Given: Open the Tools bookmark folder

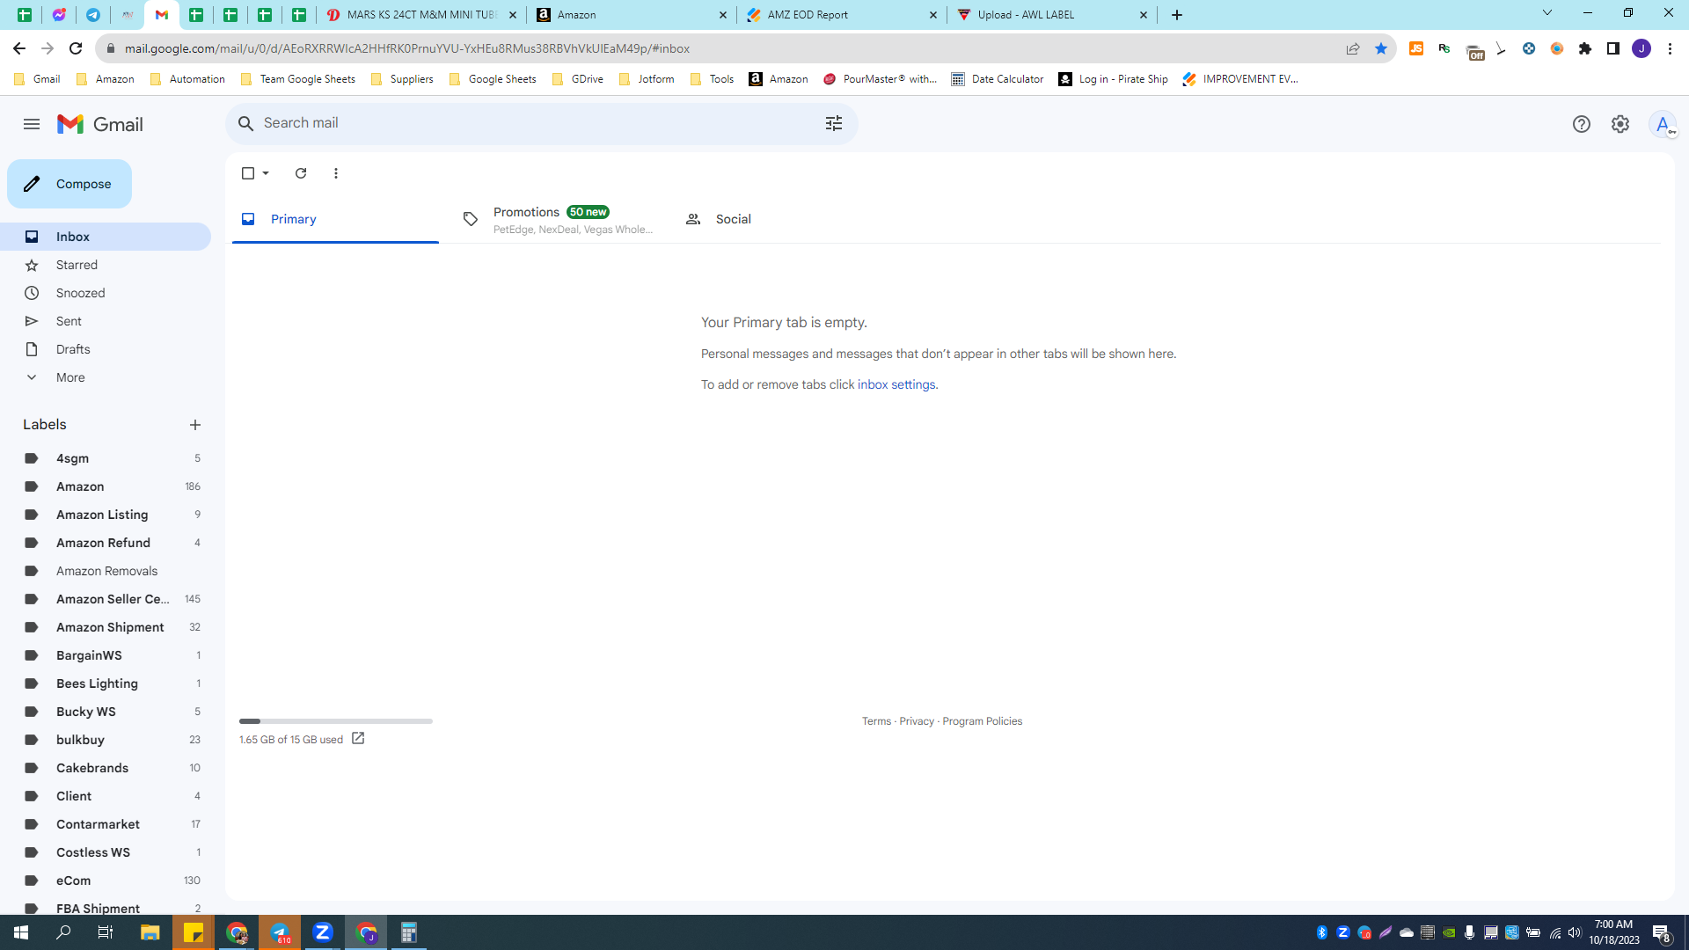Looking at the screenshot, I should pos(712,79).
